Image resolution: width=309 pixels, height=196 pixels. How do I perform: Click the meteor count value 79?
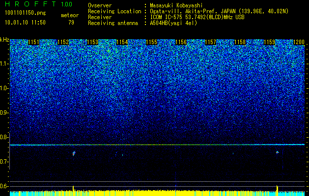click(71, 23)
